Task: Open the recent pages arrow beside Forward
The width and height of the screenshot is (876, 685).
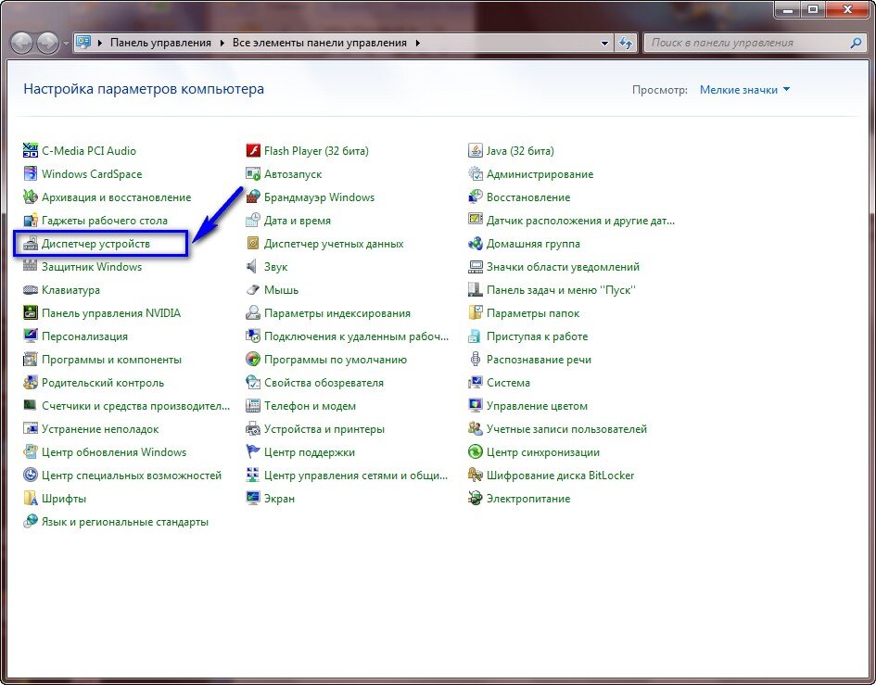Action: coord(67,43)
